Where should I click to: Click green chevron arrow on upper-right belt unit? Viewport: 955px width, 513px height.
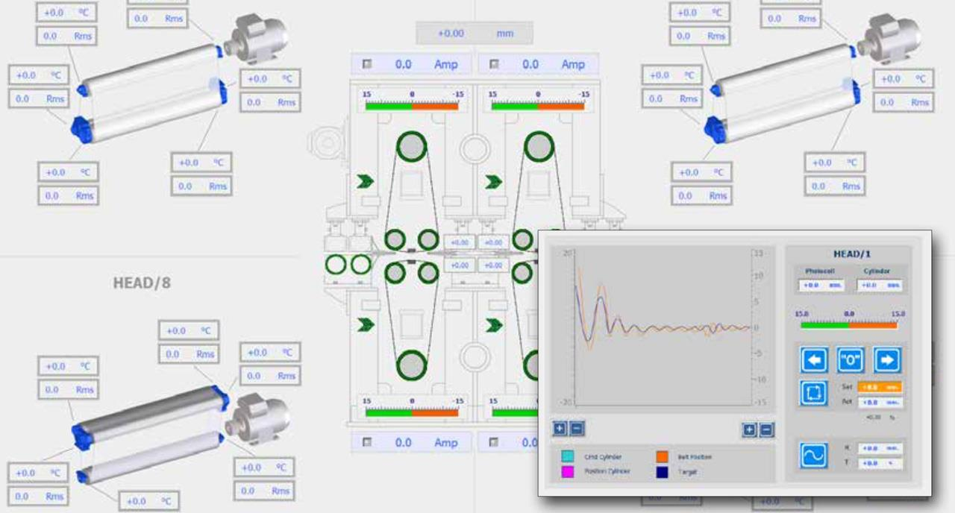tap(494, 181)
